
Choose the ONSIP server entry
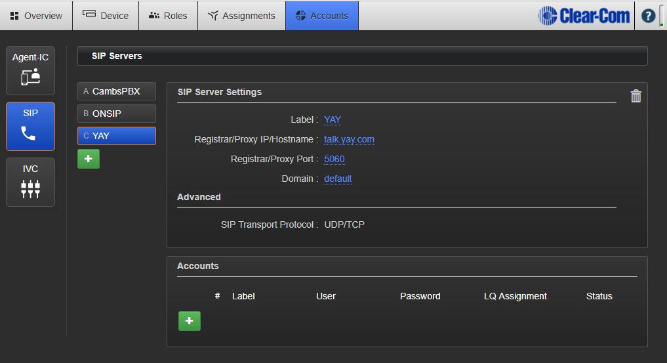click(116, 114)
